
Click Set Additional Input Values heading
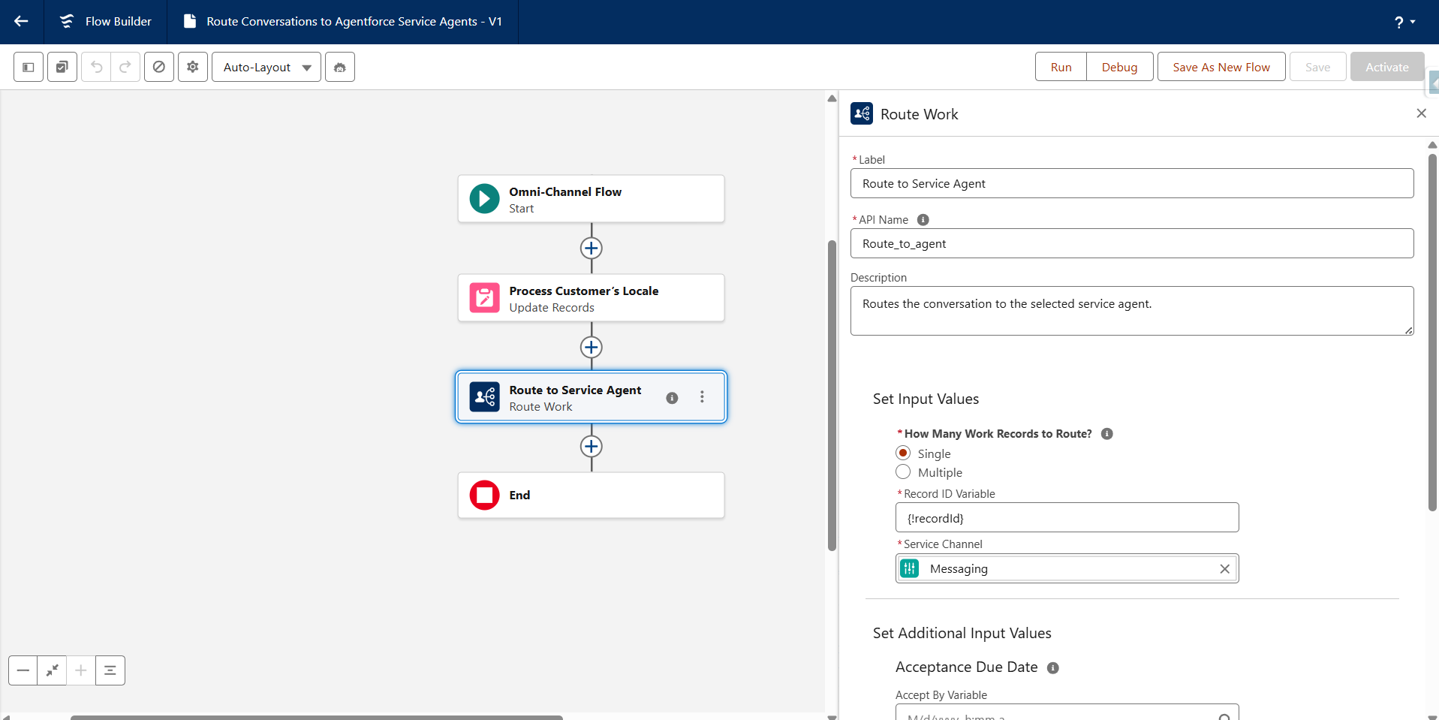pyautogui.click(x=962, y=634)
